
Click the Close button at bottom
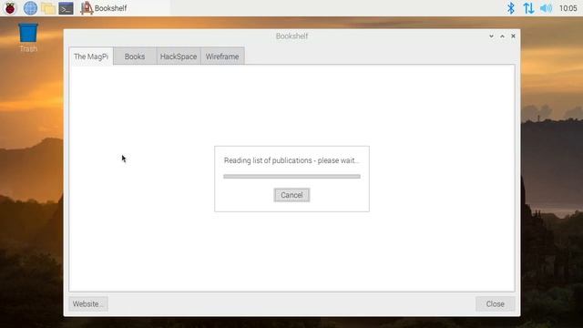click(x=495, y=303)
